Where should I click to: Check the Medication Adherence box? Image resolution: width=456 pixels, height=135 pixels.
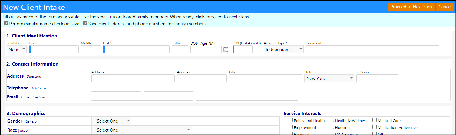pyautogui.click(x=375, y=127)
